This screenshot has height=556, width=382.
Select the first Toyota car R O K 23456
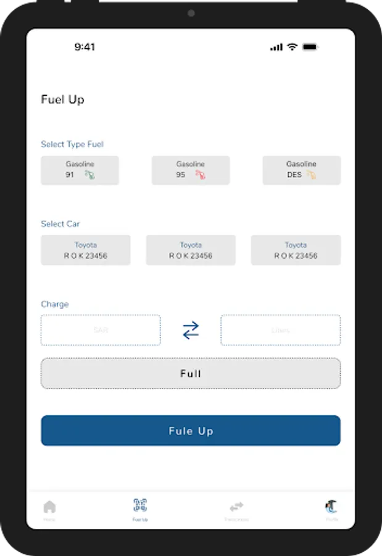pos(85,250)
